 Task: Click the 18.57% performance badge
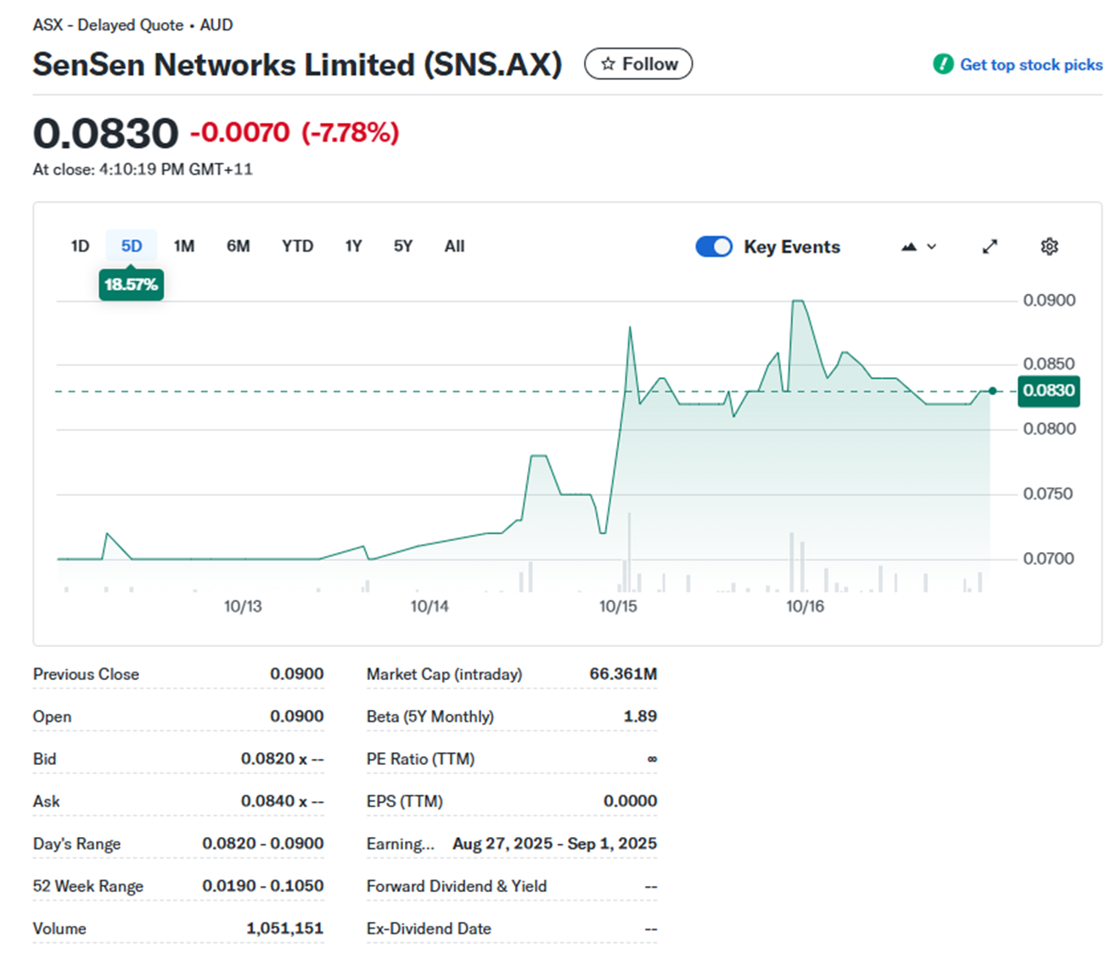(132, 285)
